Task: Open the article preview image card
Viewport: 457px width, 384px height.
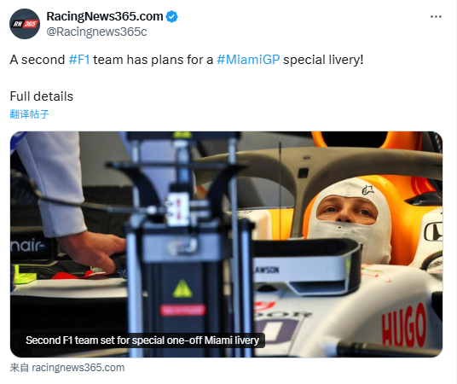Action: coord(226,244)
